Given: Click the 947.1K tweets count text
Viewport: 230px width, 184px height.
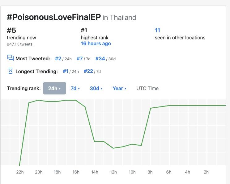Looking at the screenshot, I should click(20, 44).
